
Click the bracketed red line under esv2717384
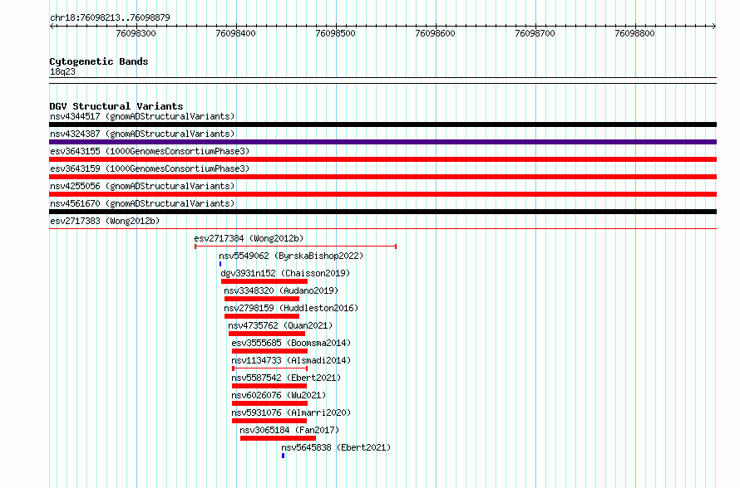tap(295, 246)
